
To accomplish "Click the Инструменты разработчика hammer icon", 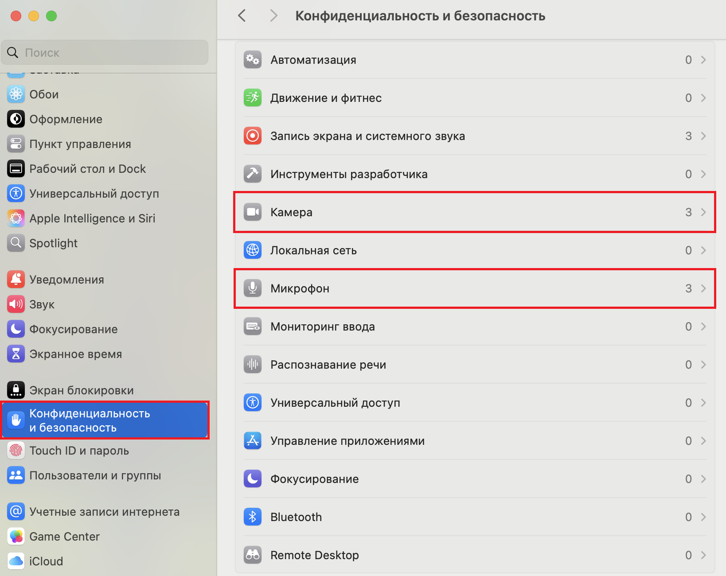I will [253, 174].
